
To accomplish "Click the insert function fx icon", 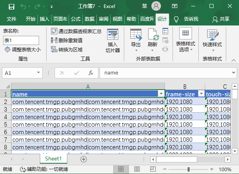I will [91, 73].
